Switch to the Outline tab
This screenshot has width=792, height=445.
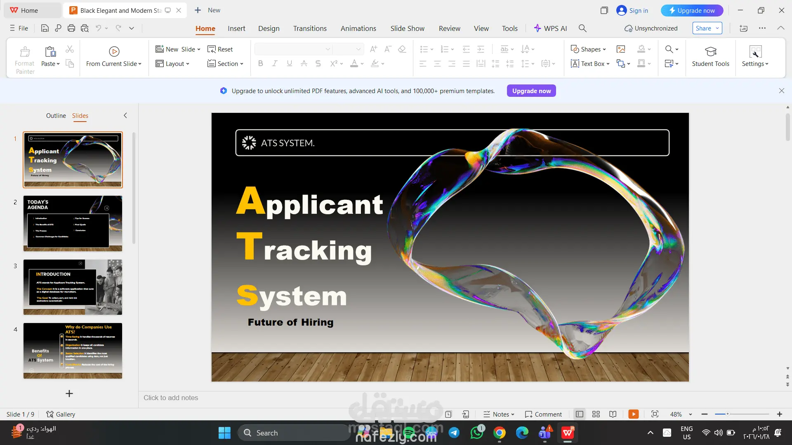pyautogui.click(x=56, y=116)
